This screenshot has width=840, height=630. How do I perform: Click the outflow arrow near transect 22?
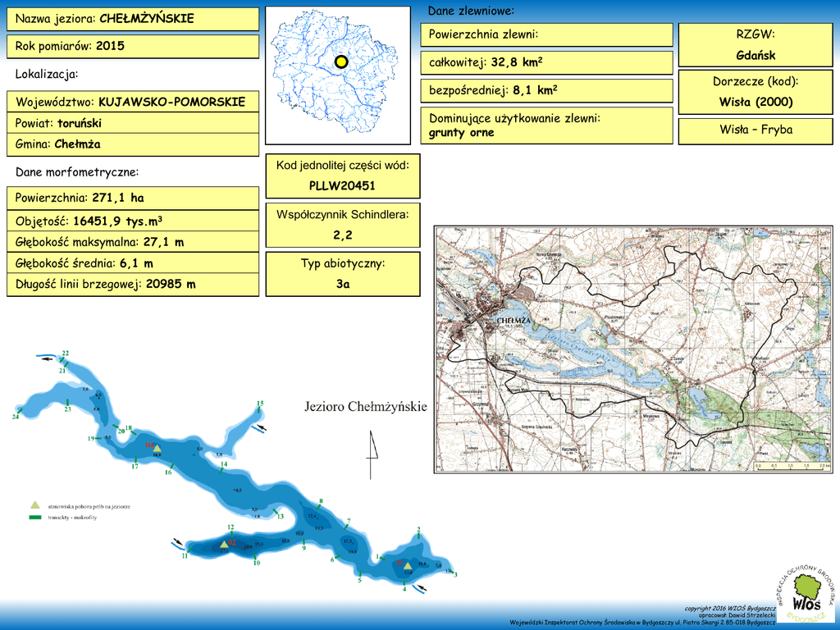[47, 358]
